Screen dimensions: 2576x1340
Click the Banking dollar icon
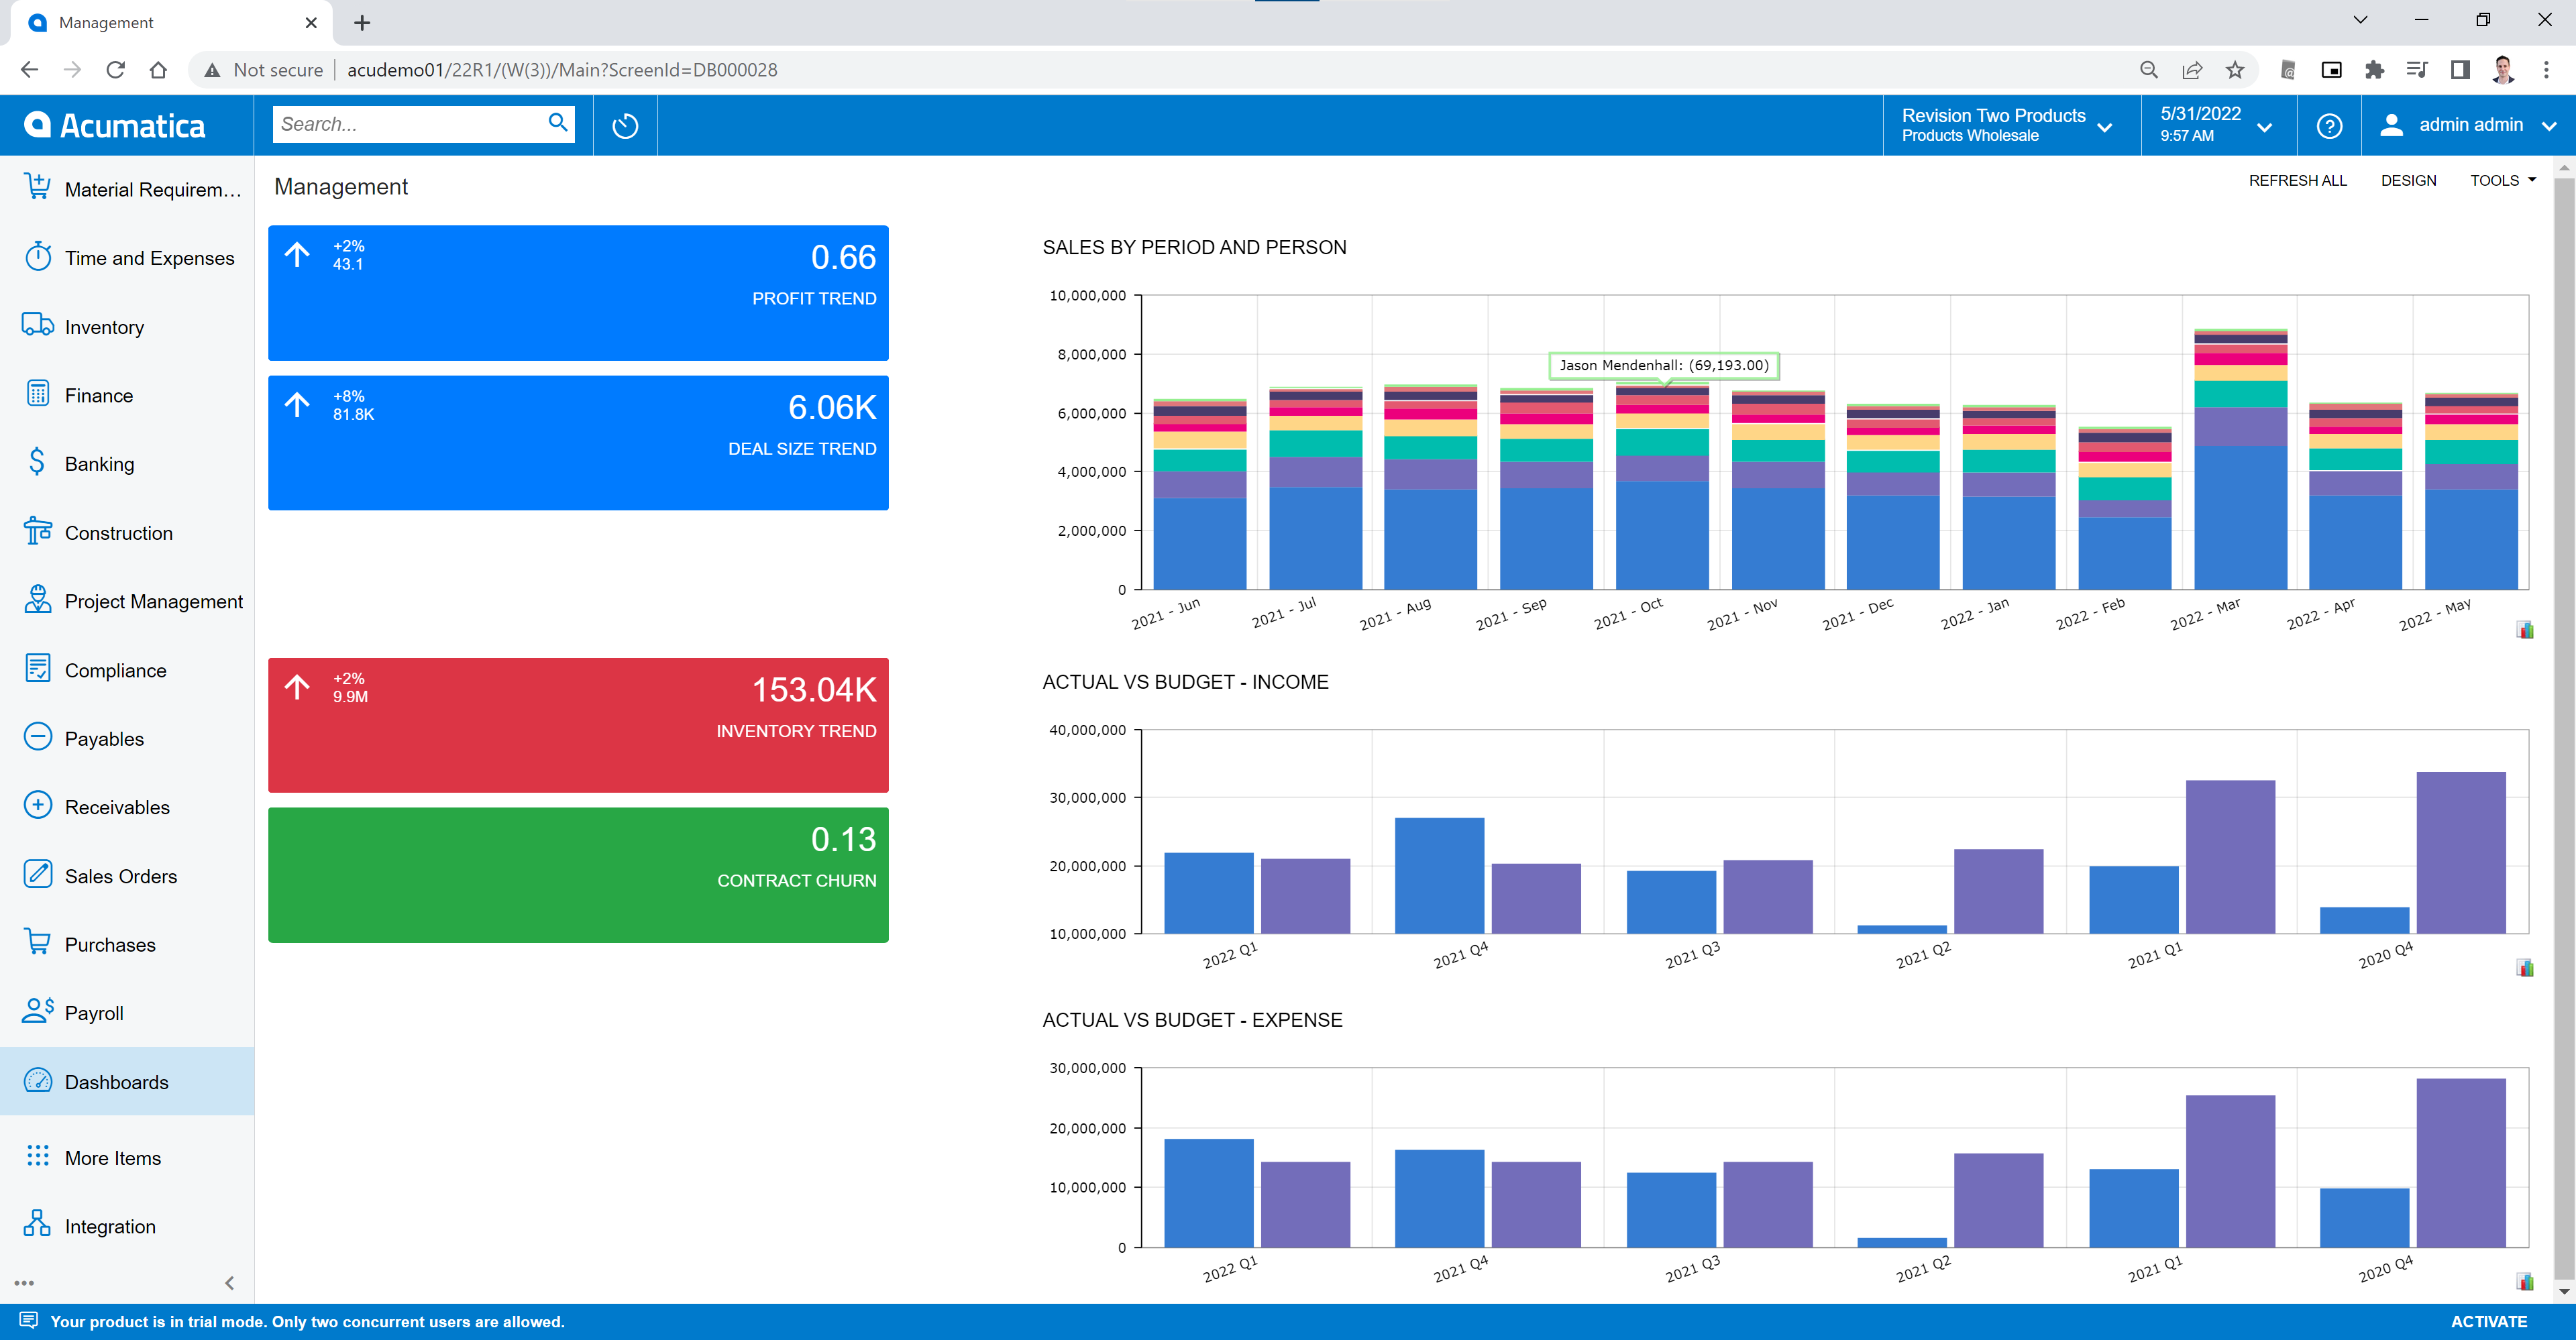37,462
